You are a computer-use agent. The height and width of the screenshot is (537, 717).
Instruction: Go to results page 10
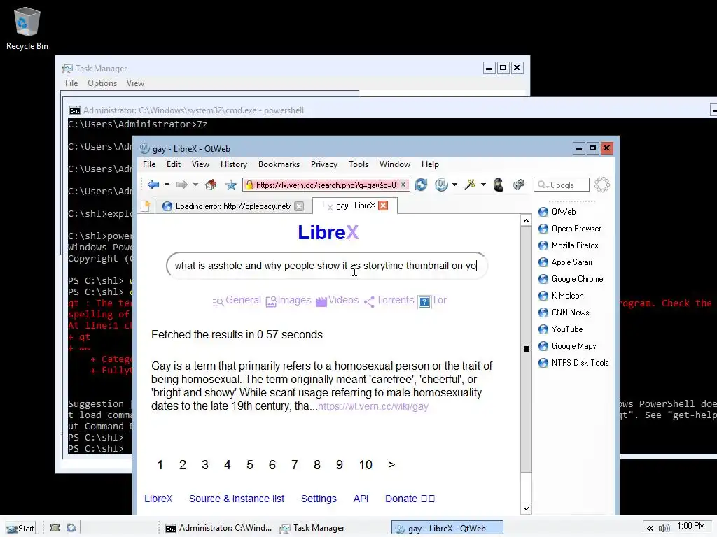click(x=366, y=465)
